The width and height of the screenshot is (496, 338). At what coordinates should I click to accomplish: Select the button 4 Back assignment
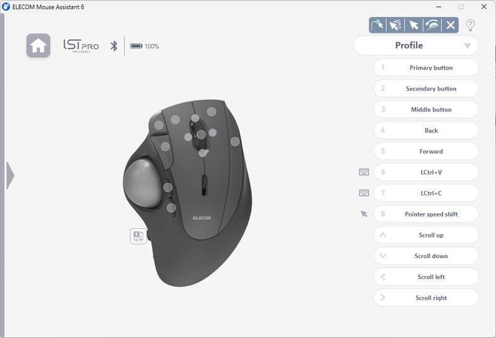[426, 130]
